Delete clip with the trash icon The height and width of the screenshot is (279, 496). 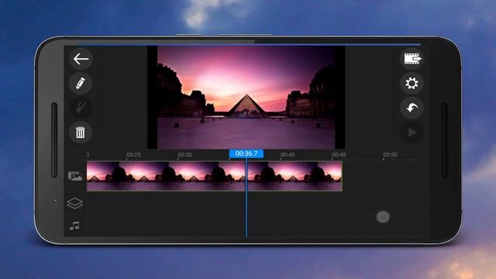81,133
